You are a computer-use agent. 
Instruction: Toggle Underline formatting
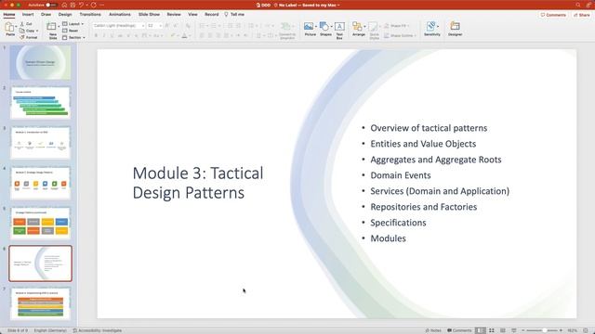[112, 35]
